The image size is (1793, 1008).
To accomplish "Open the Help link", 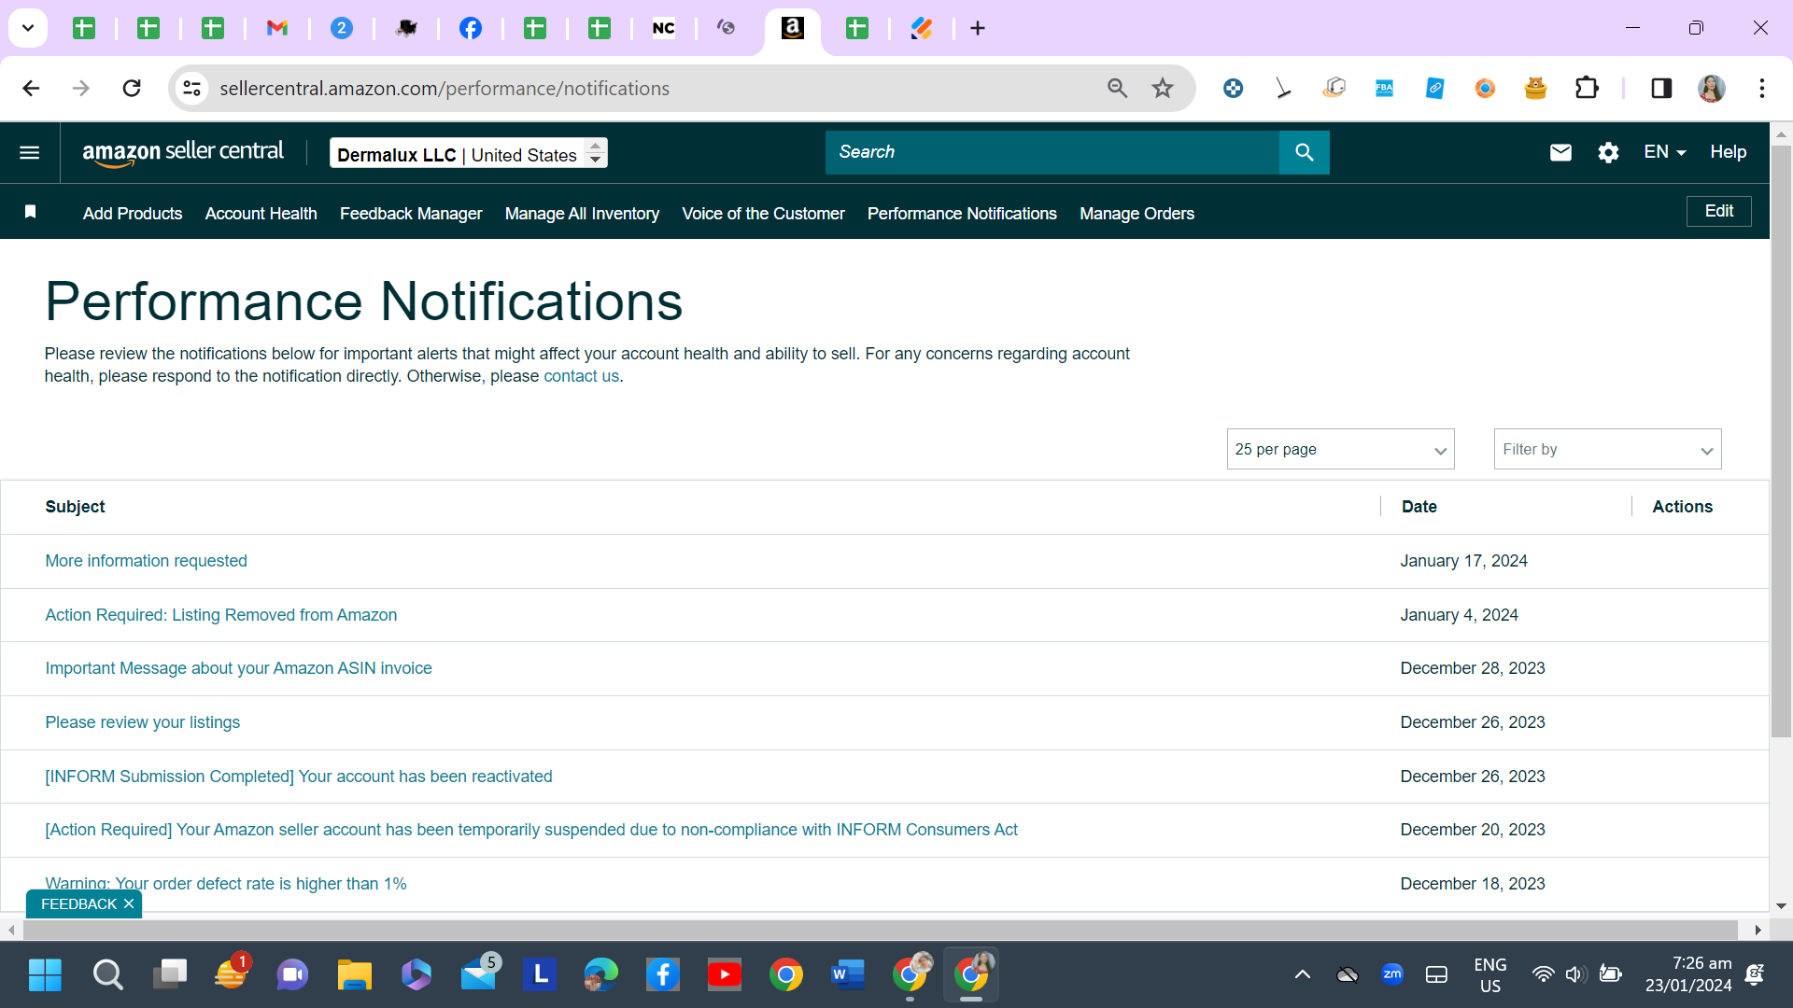I will (1729, 152).
